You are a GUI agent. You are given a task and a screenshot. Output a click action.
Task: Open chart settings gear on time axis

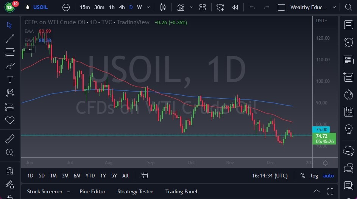(325, 163)
